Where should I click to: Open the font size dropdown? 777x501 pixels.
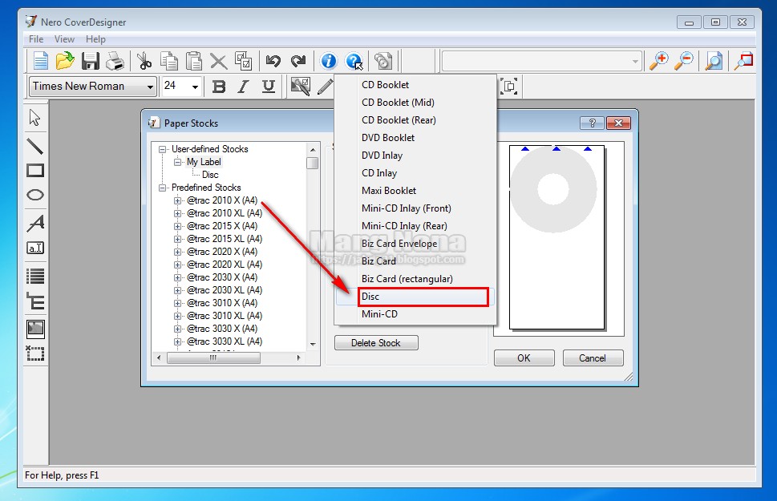(196, 86)
